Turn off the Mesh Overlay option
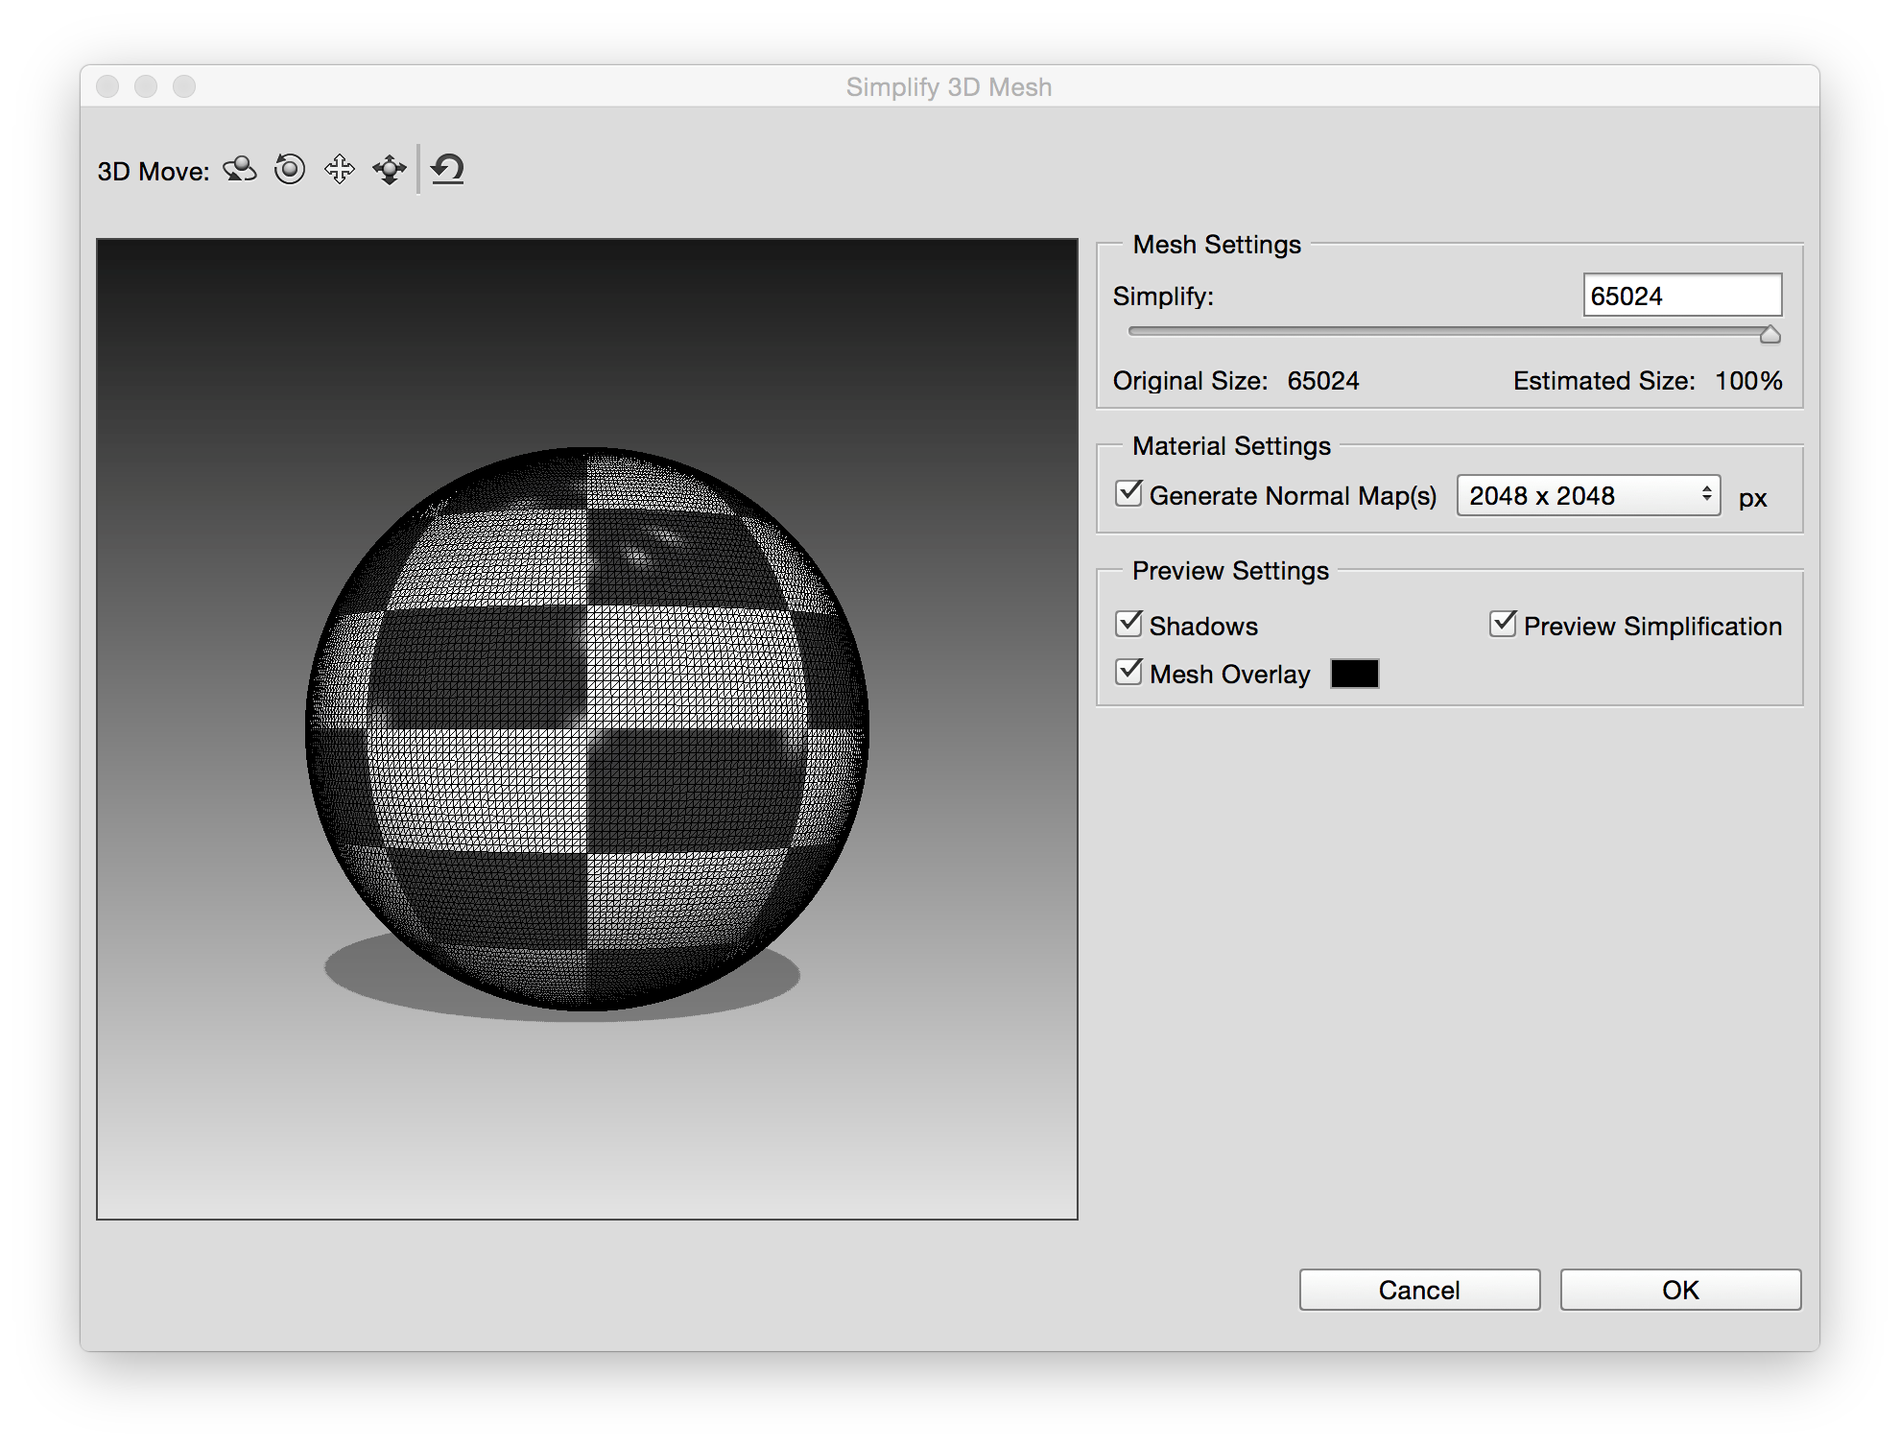1900x1447 pixels. pyautogui.click(x=1128, y=673)
